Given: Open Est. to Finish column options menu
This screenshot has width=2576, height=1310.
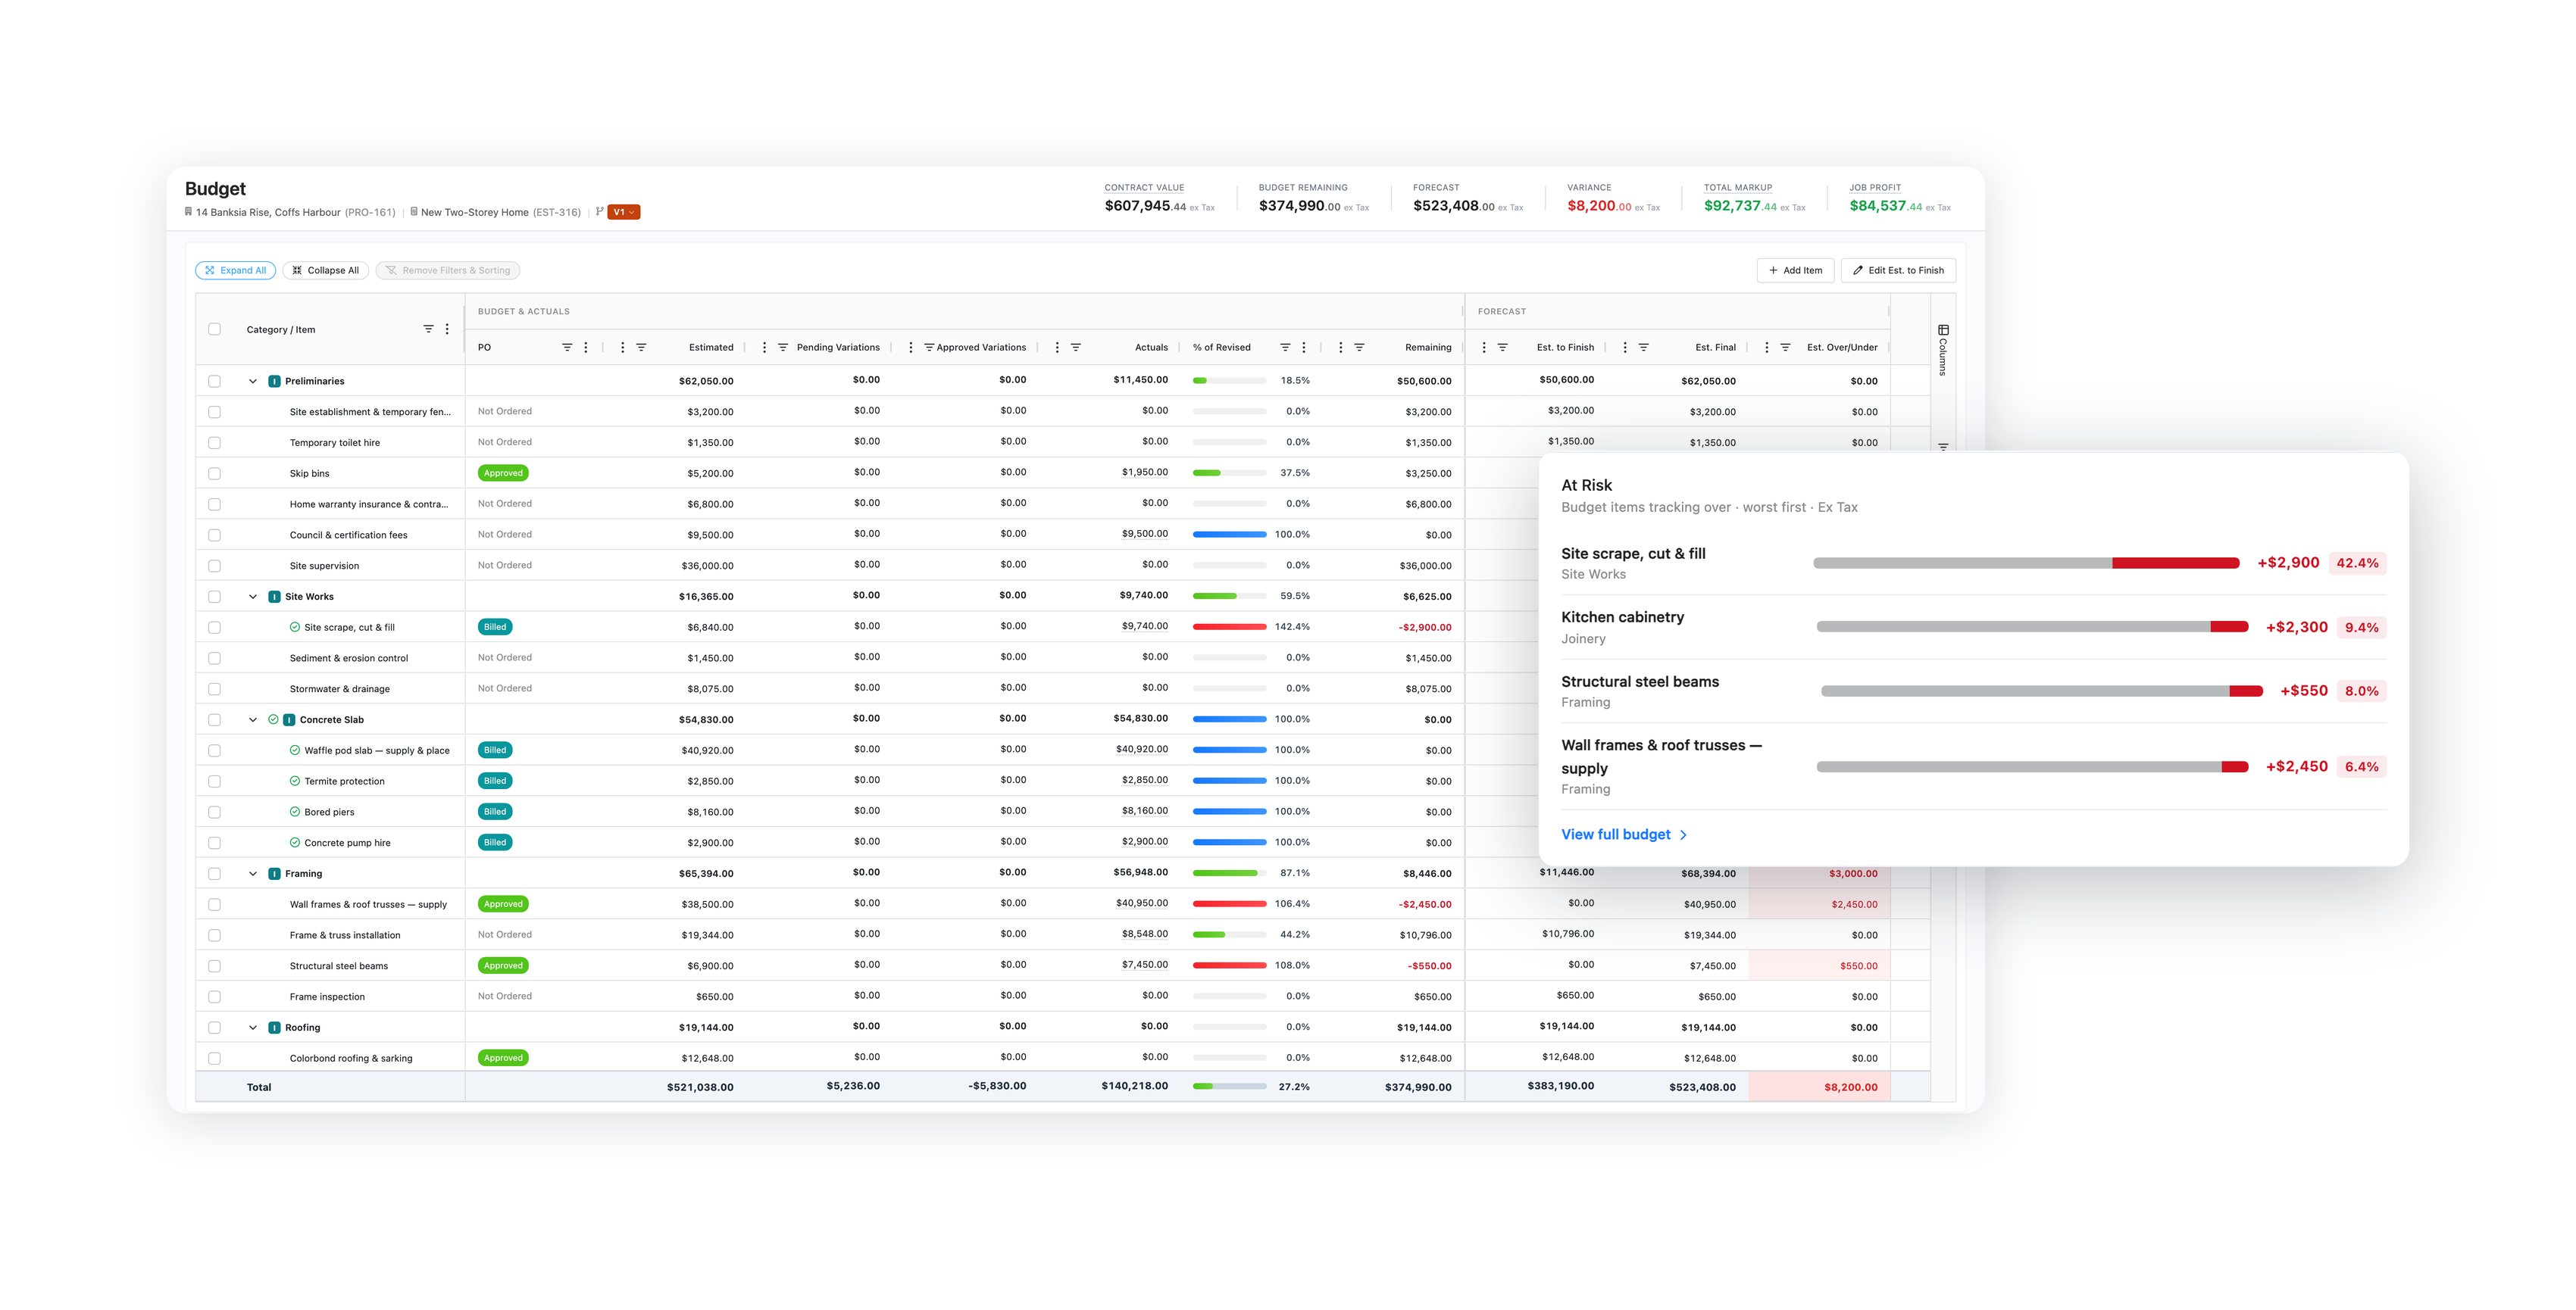Looking at the screenshot, I should (1483, 347).
